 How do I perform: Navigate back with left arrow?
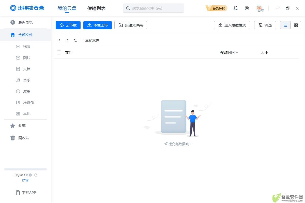coord(59,40)
